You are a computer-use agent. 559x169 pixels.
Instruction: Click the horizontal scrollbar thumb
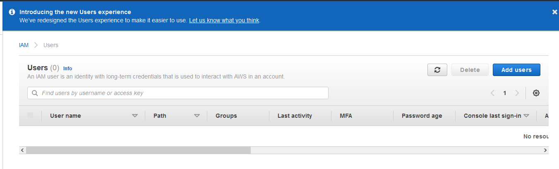pos(138,150)
